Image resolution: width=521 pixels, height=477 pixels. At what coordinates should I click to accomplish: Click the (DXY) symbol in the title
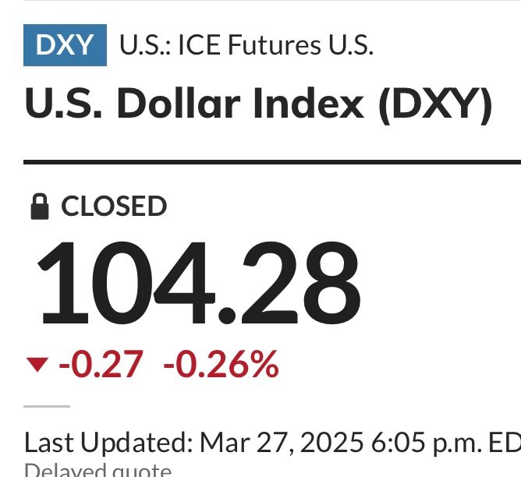tap(435, 104)
